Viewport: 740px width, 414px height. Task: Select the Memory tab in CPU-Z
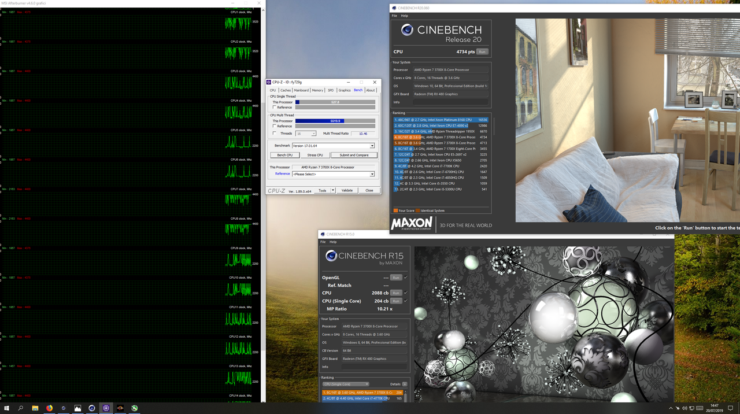[317, 90]
